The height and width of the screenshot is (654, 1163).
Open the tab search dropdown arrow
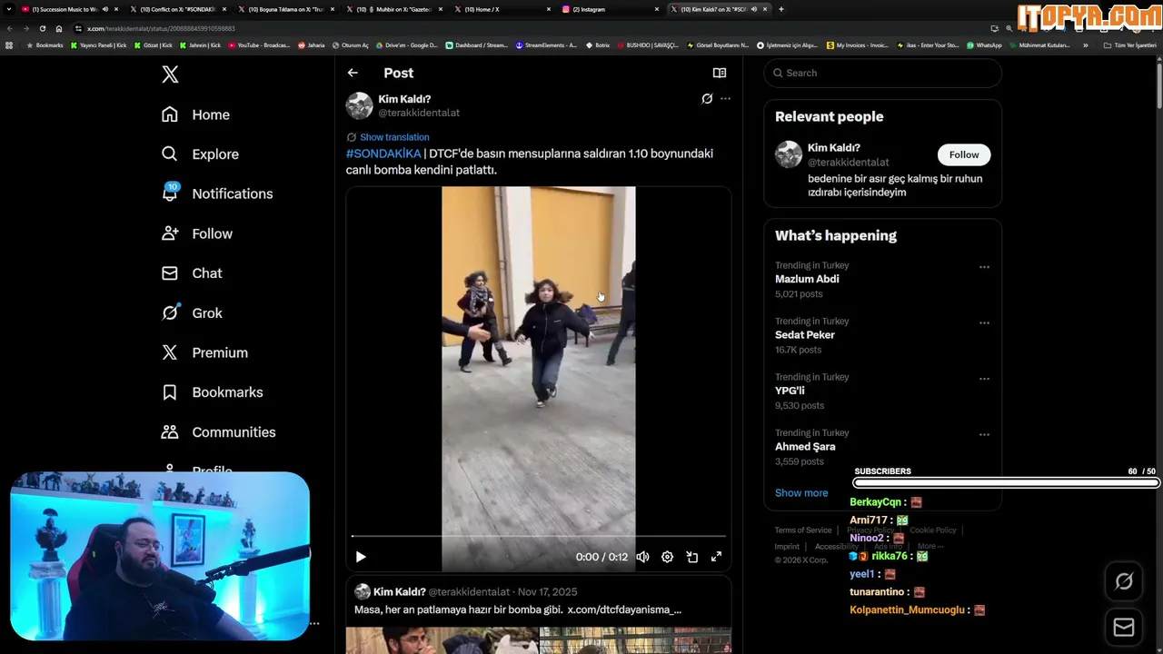tap(8, 9)
